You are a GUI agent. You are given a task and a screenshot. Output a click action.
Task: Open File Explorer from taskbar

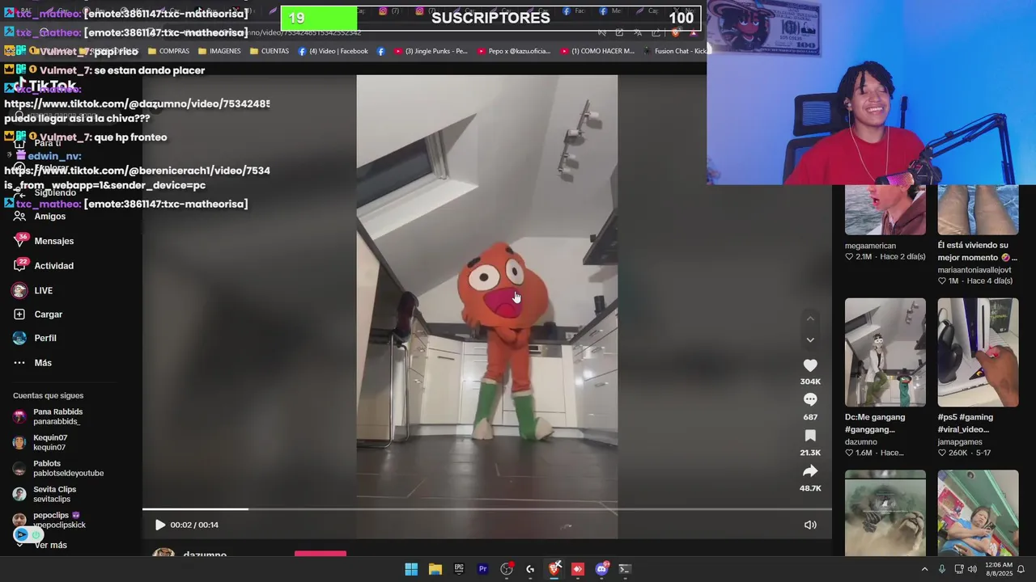pyautogui.click(x=435, y=569)
